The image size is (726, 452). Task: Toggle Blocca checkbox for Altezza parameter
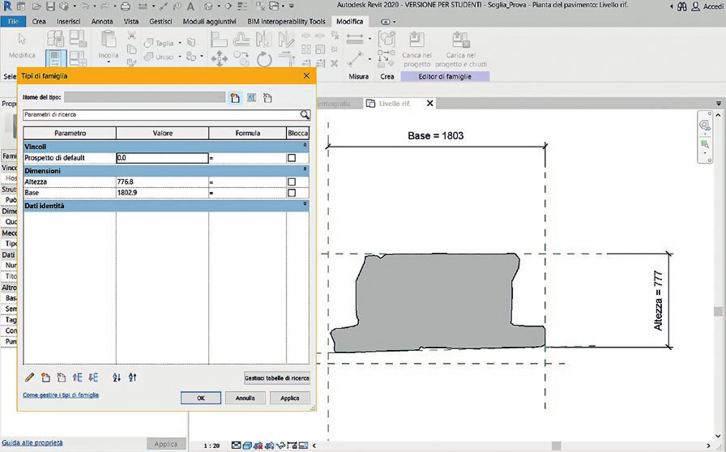292,182
